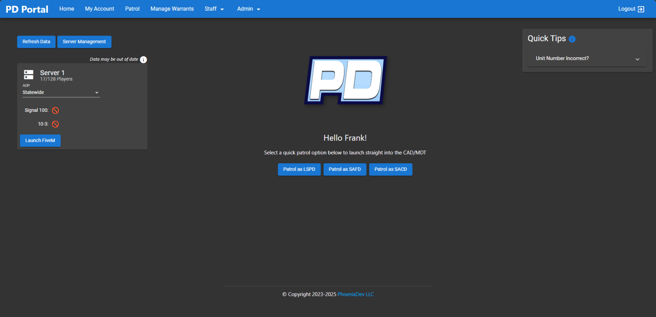Toggle the 10-3 status for Server 1
The image size is (656, 317).
coord(55,124)
